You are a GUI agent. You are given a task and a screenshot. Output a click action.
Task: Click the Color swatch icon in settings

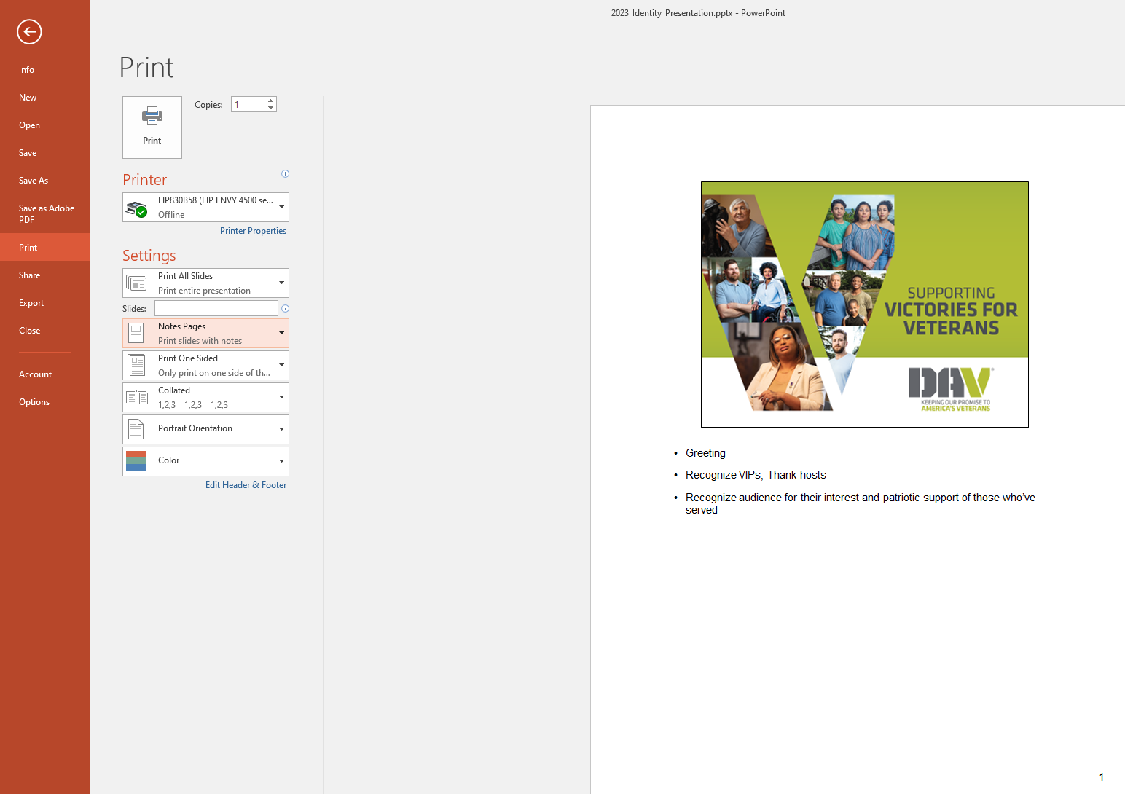click(x=136, y=460)
